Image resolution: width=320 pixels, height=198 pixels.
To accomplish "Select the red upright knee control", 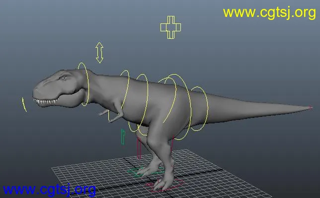I will click(x=139, y=148).
